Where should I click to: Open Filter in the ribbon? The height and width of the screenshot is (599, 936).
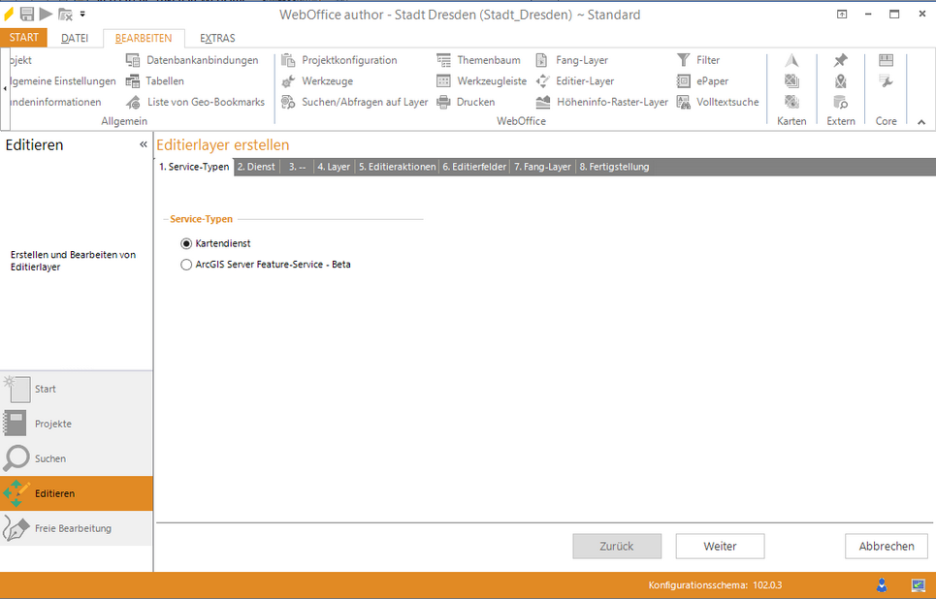(x=697, y=60)
